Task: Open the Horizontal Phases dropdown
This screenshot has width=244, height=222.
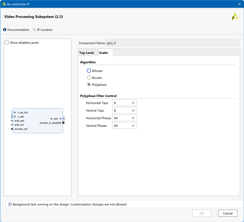Action: (x=124, y=118)
